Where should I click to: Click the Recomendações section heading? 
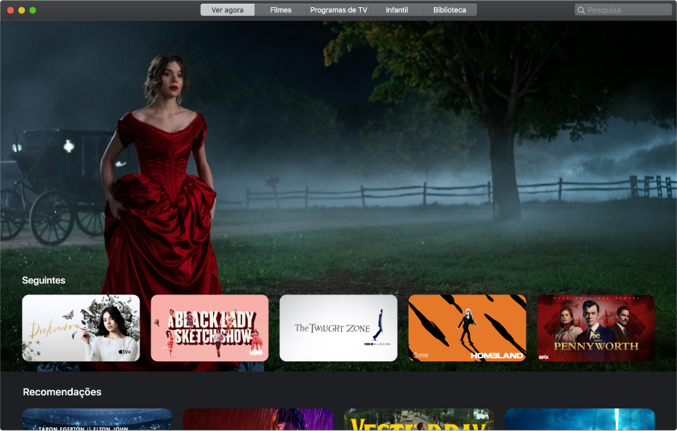pyautogui.click(x=63, y=392)
